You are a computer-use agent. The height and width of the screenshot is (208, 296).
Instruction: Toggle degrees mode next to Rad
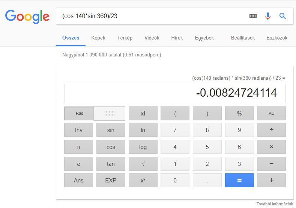click(x=109, y=113)
